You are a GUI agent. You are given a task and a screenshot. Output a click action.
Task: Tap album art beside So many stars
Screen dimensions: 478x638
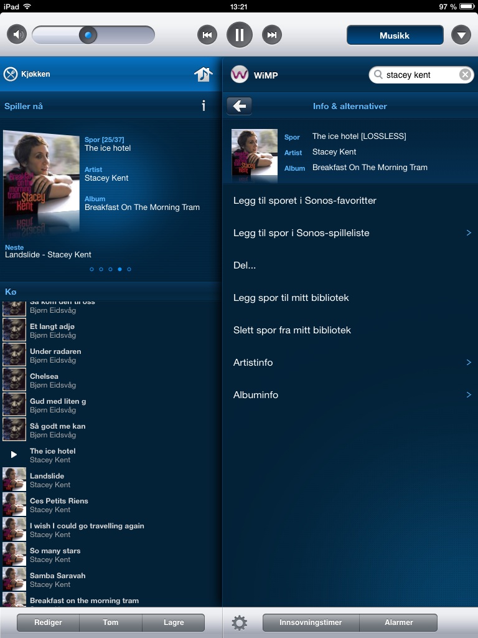click(14, 554)
